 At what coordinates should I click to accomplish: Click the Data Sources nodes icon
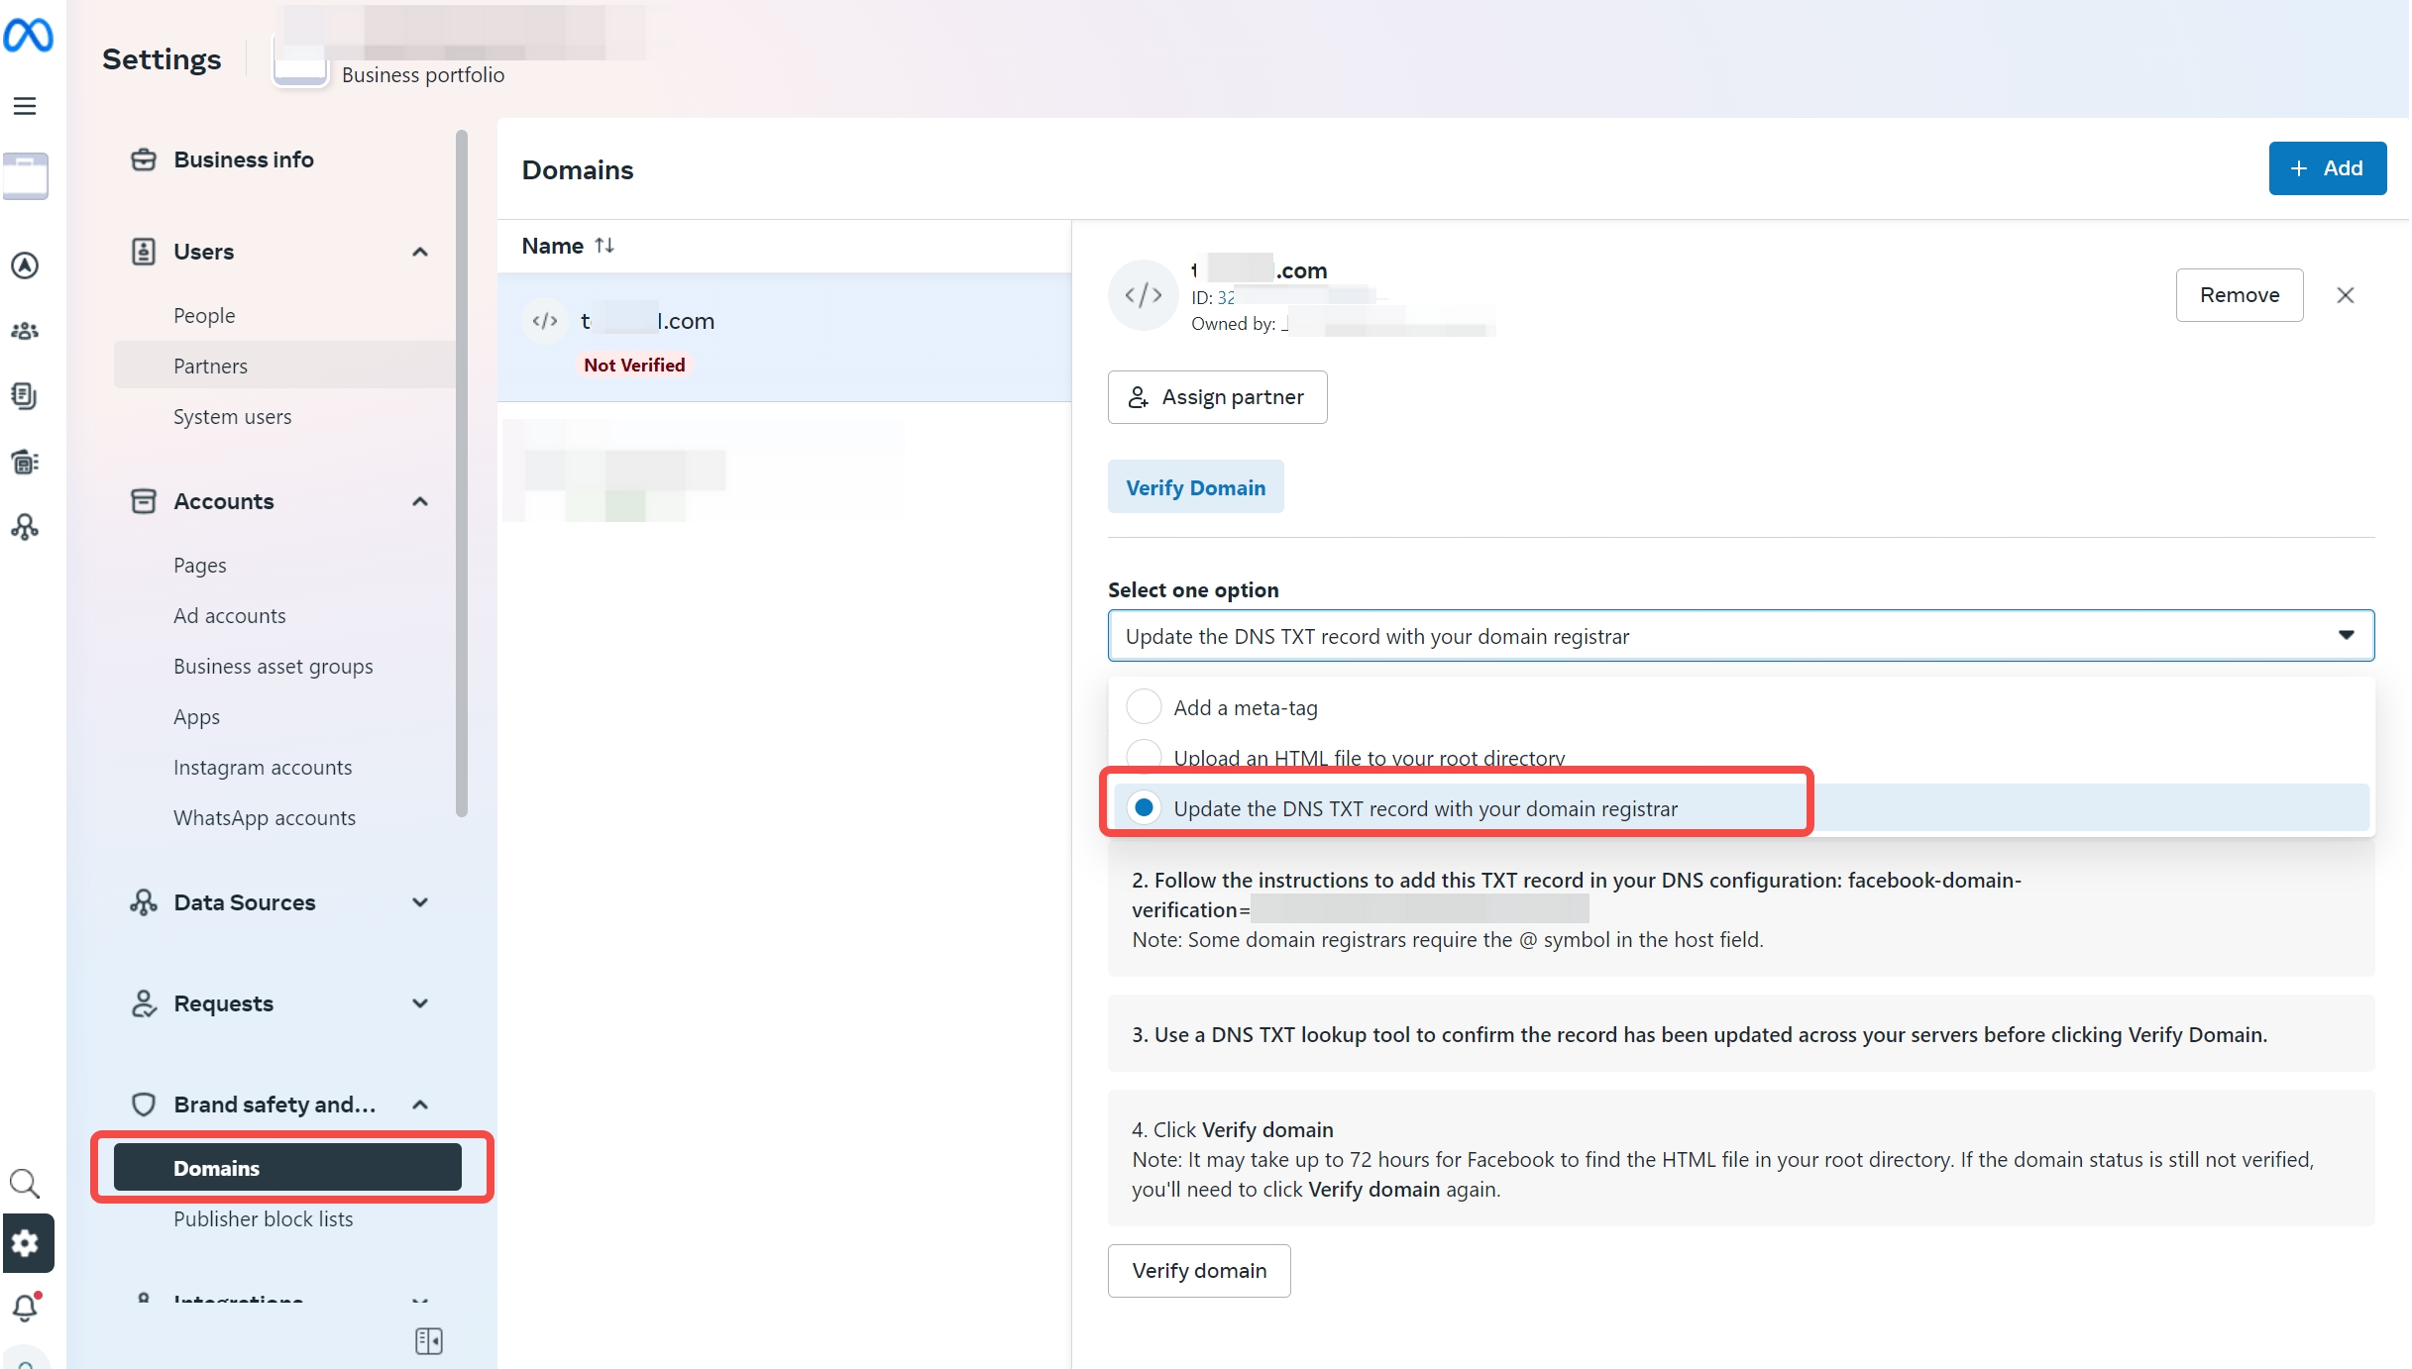[x=144, y=902]
